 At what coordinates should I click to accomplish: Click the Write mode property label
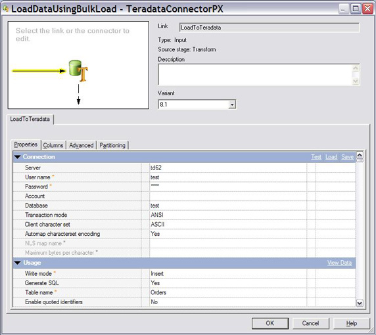tap(38, 274)
